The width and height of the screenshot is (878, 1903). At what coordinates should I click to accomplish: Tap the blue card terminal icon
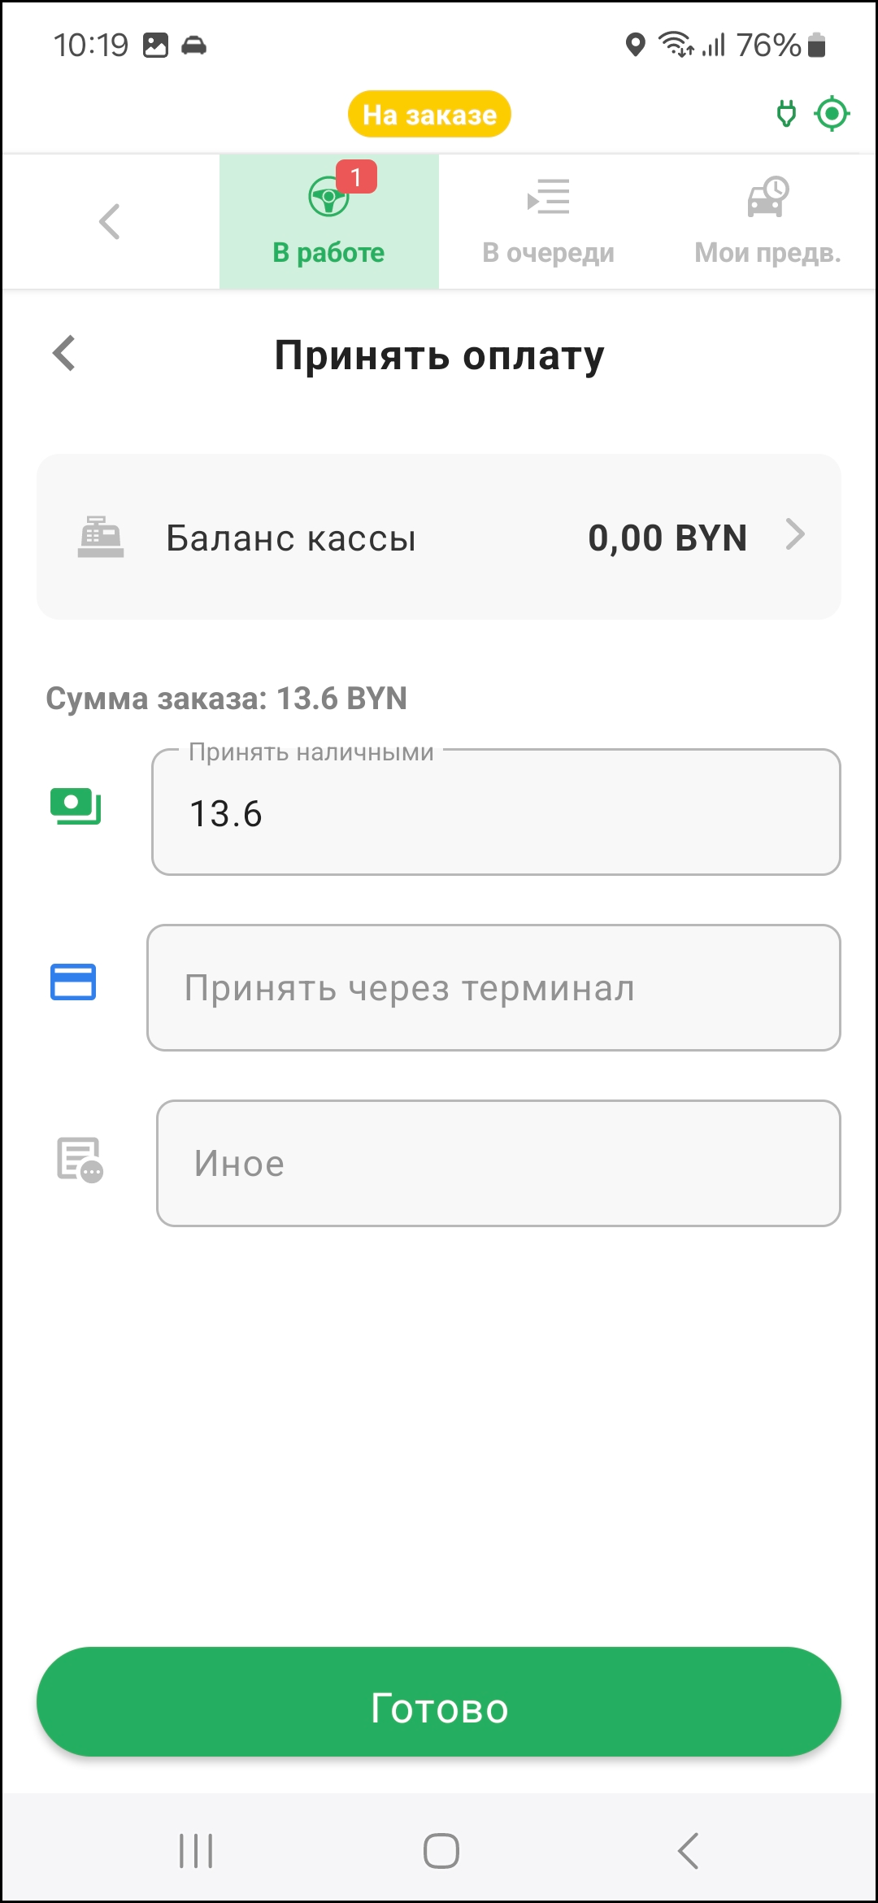73,982
